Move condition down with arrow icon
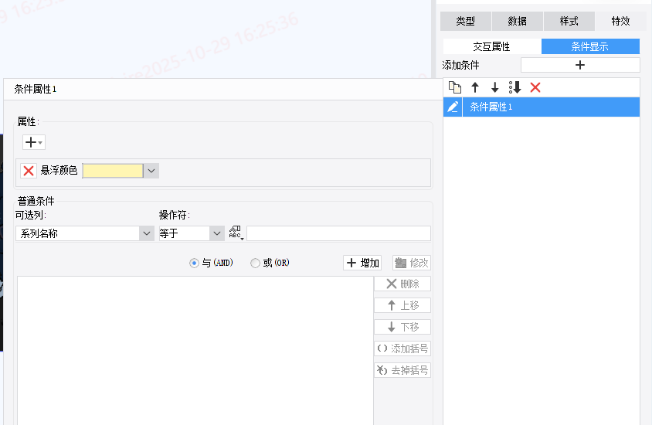The image size is (652, 425). (495, 87)
